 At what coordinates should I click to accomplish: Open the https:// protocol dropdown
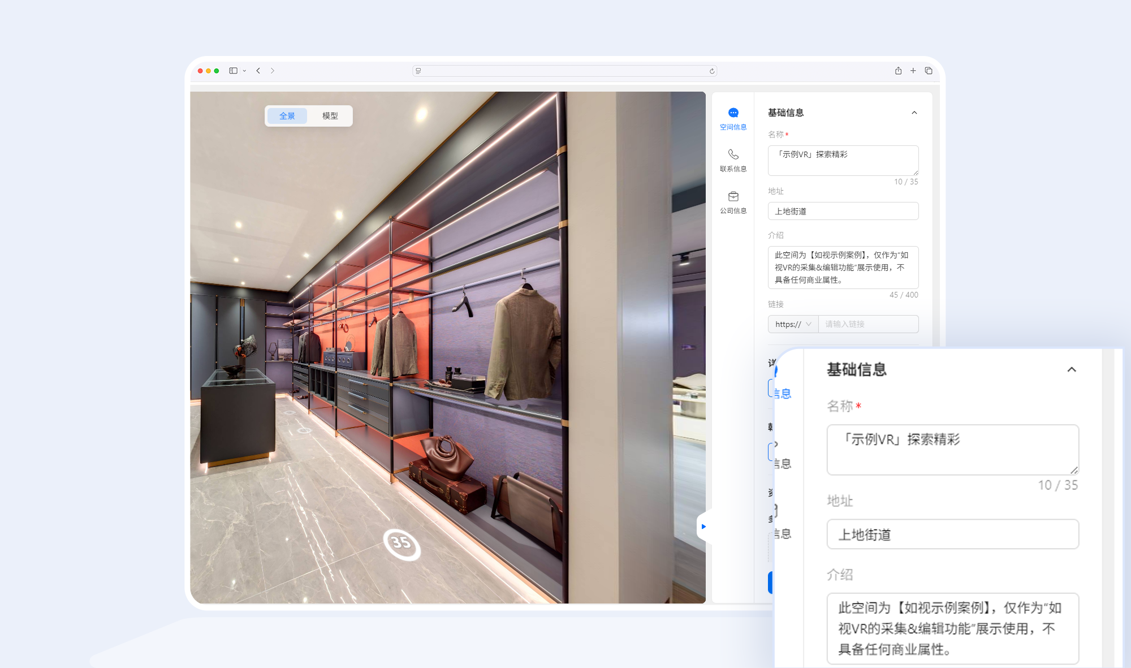point(793,324)
